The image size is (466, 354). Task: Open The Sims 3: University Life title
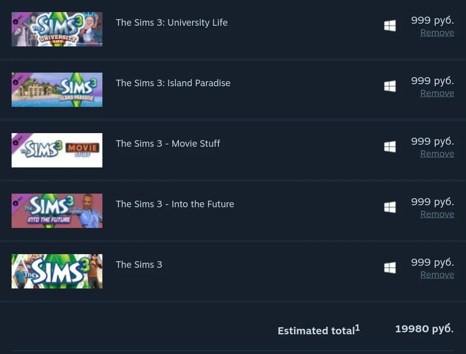(171, 23)
